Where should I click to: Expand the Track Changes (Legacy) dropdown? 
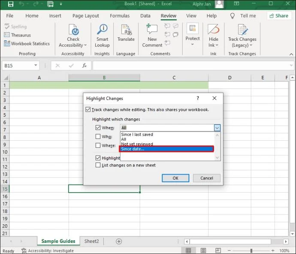tap(242, 36)
